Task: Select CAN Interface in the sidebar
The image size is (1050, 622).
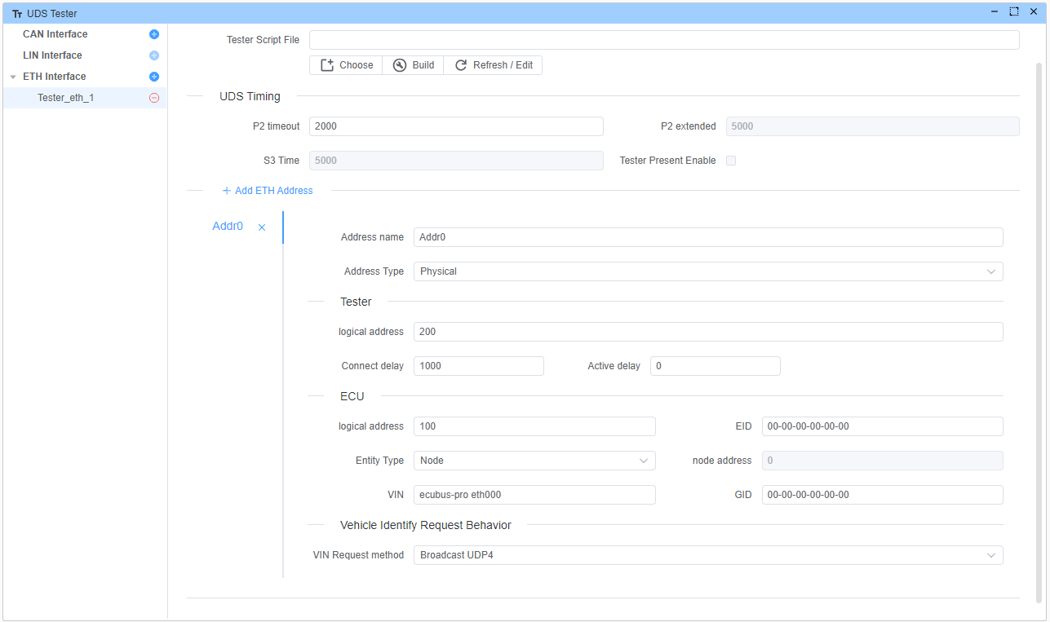Action: pos(55,34)
